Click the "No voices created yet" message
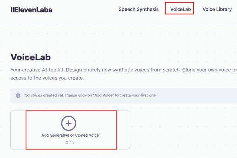 (x=44, y=95)
